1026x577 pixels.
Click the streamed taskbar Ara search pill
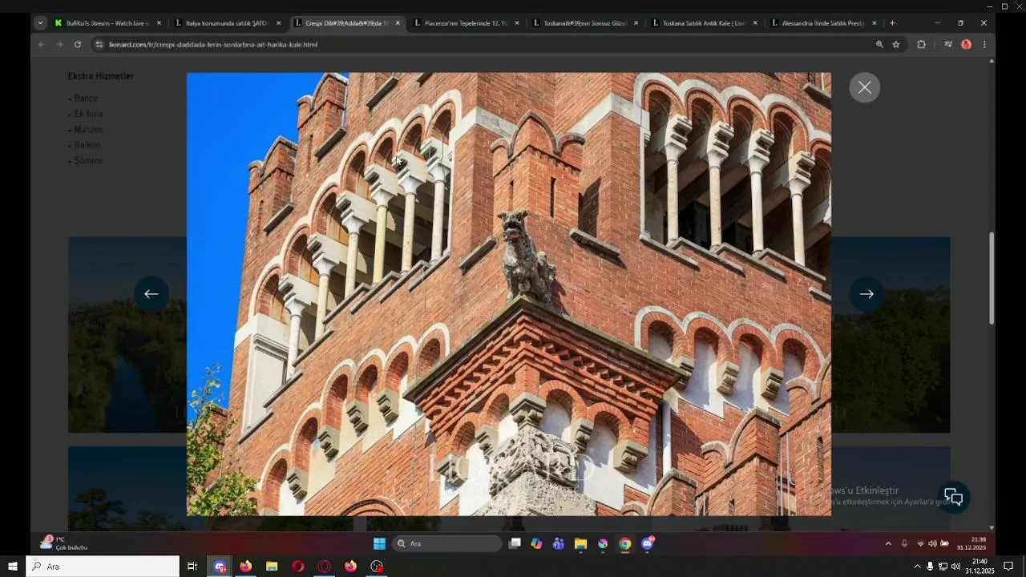[x=448, y=543]
